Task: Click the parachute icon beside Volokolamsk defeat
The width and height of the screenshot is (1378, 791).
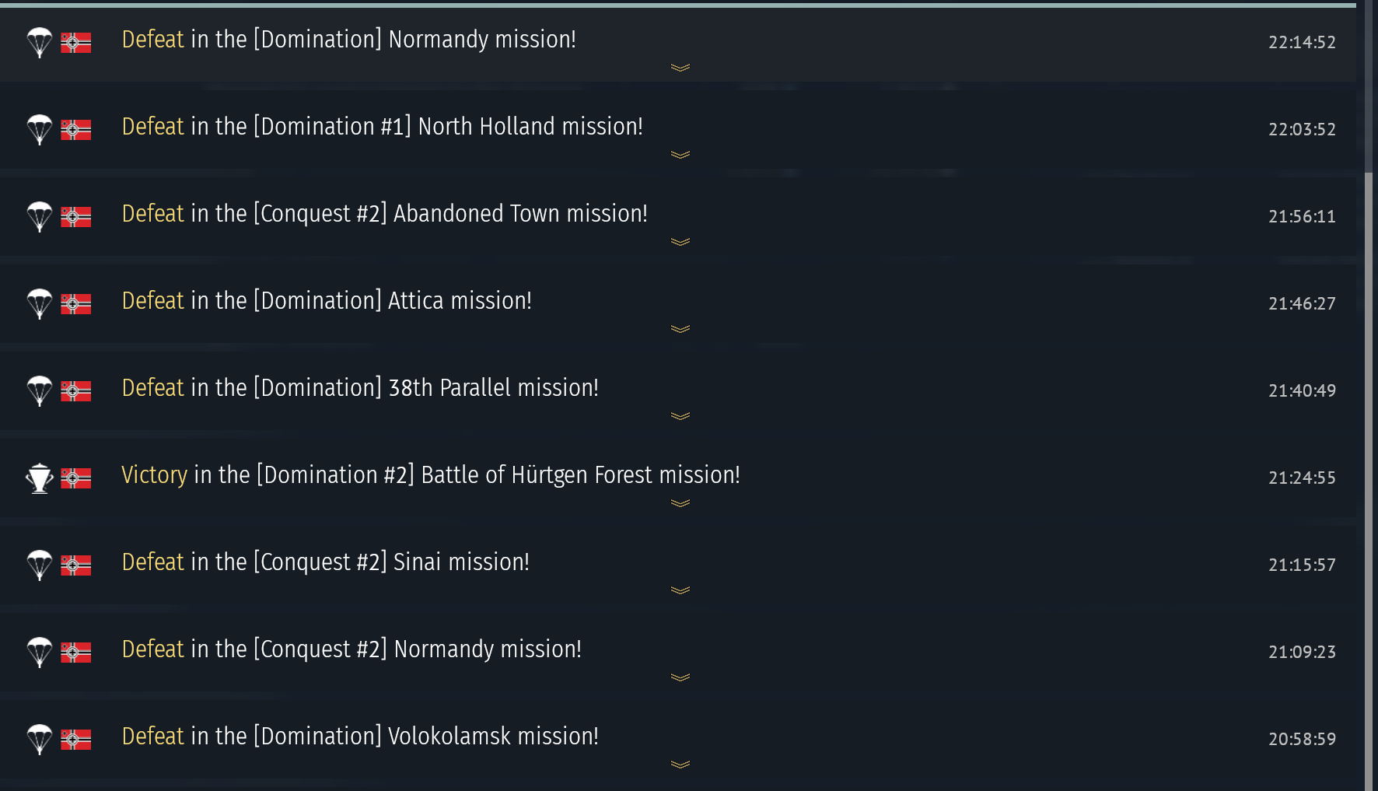Action: (40, 739)
